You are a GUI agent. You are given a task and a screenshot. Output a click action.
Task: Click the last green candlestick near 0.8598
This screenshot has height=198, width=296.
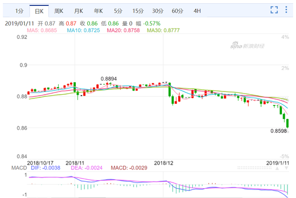(x=287, y=123)
